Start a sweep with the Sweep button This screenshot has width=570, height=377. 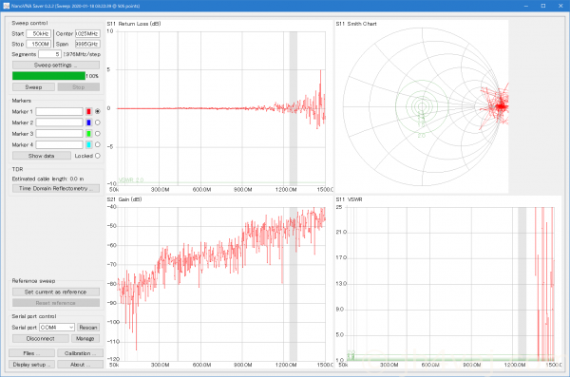click(x=33, y=87)
